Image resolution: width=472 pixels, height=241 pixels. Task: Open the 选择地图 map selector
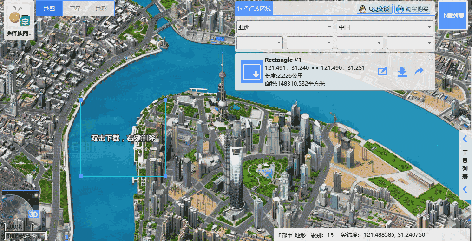19,34
